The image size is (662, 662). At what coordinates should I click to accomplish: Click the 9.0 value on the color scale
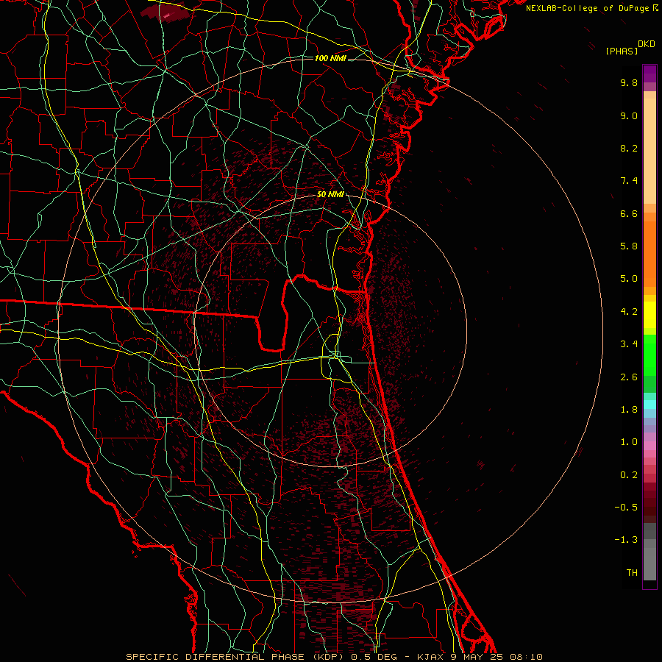pyautogui.click(x=629, y=115)
